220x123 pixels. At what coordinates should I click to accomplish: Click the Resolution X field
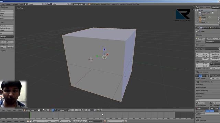click(202, 54)
